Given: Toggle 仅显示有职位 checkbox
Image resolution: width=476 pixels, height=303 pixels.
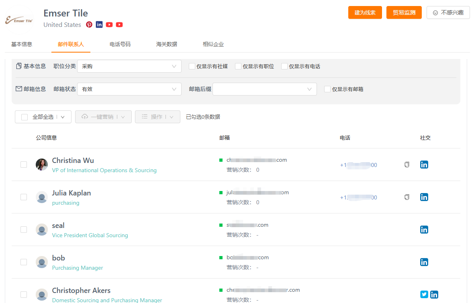Looking at the screenshot, I should [x=238, y=67].
